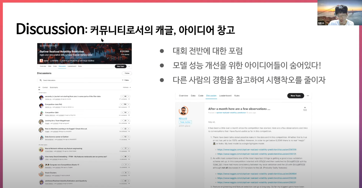
Task: Click the Competition Q&A author avatar
Action: 41,114
